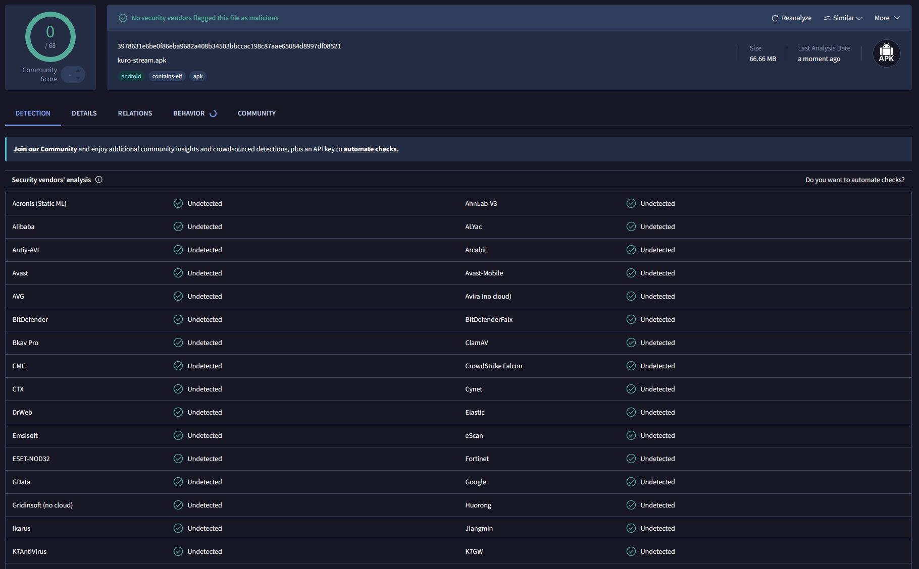Viewport: 919px width, 569px height.
Task: Click the check icon in Avira row
Action: 631,296
